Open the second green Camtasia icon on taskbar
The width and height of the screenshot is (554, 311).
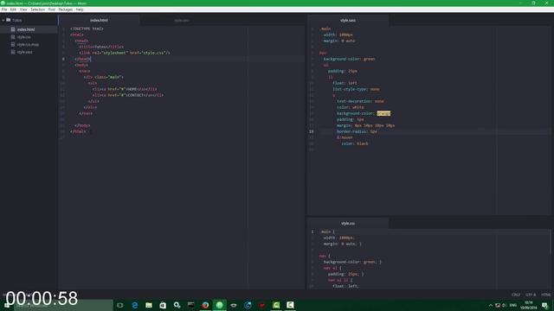pyautogui.click(x=290, y=305)
